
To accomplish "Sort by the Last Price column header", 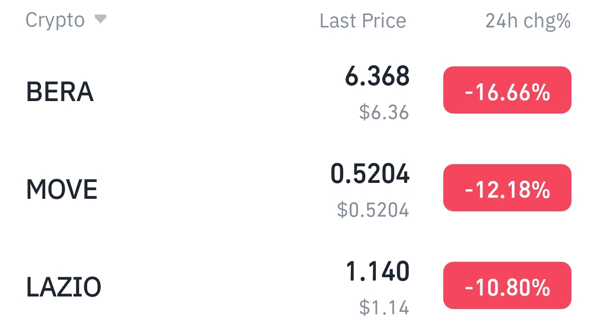I will pyautogui.click(x=363, y=21).
